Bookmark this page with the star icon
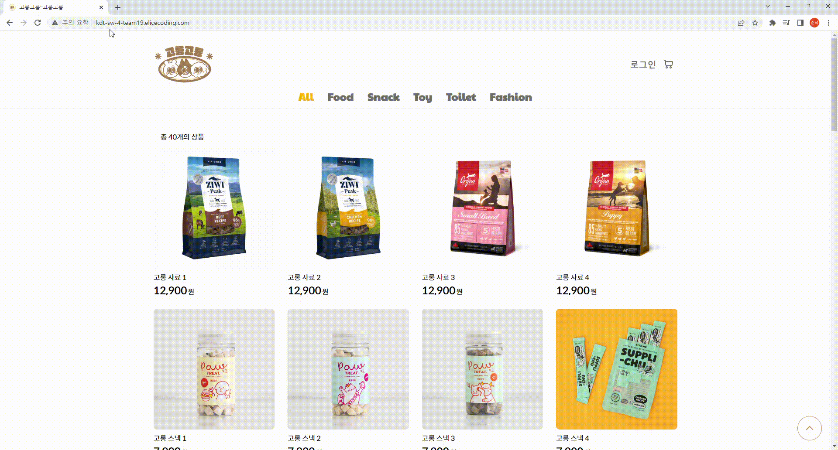 point(755,23)
